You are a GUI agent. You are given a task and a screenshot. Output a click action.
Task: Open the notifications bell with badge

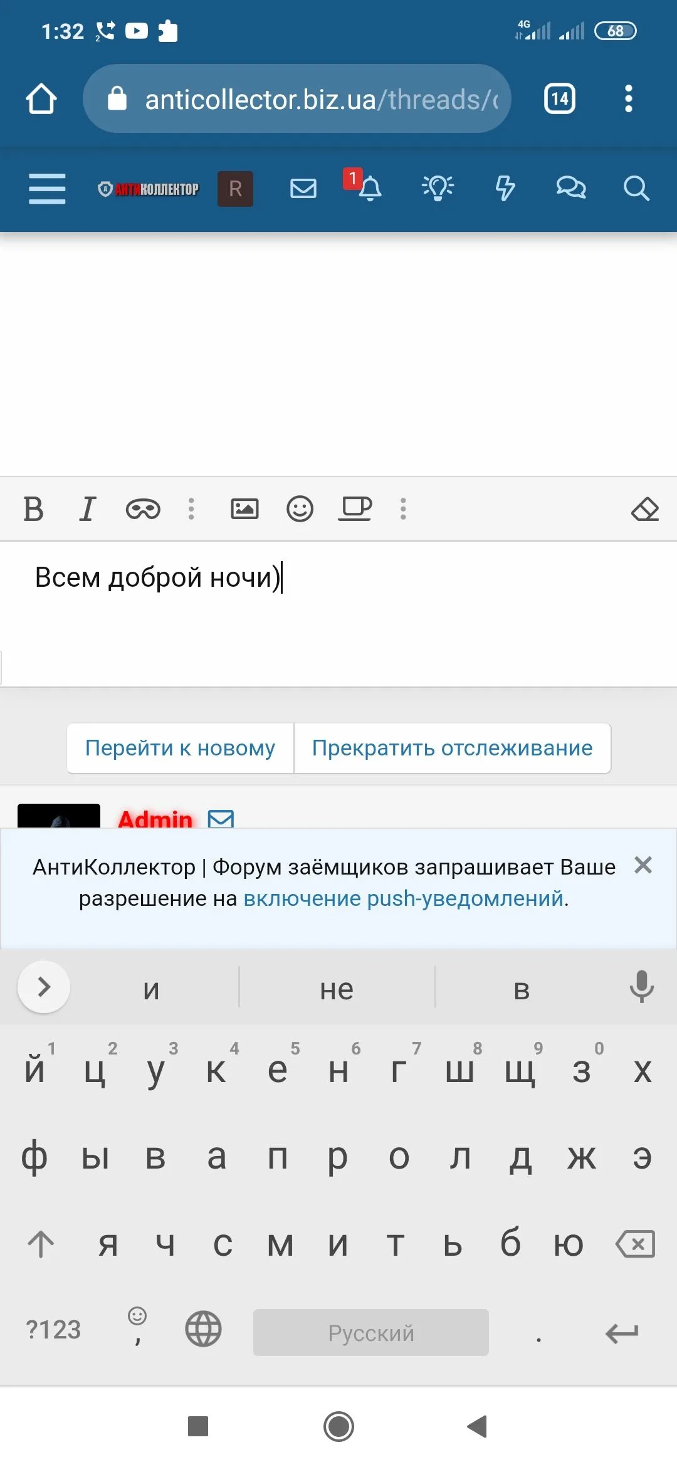coord(369,188)
